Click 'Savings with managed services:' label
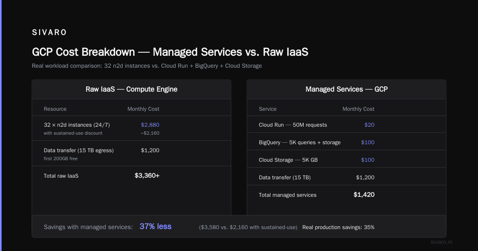 [x=88, y=227]
